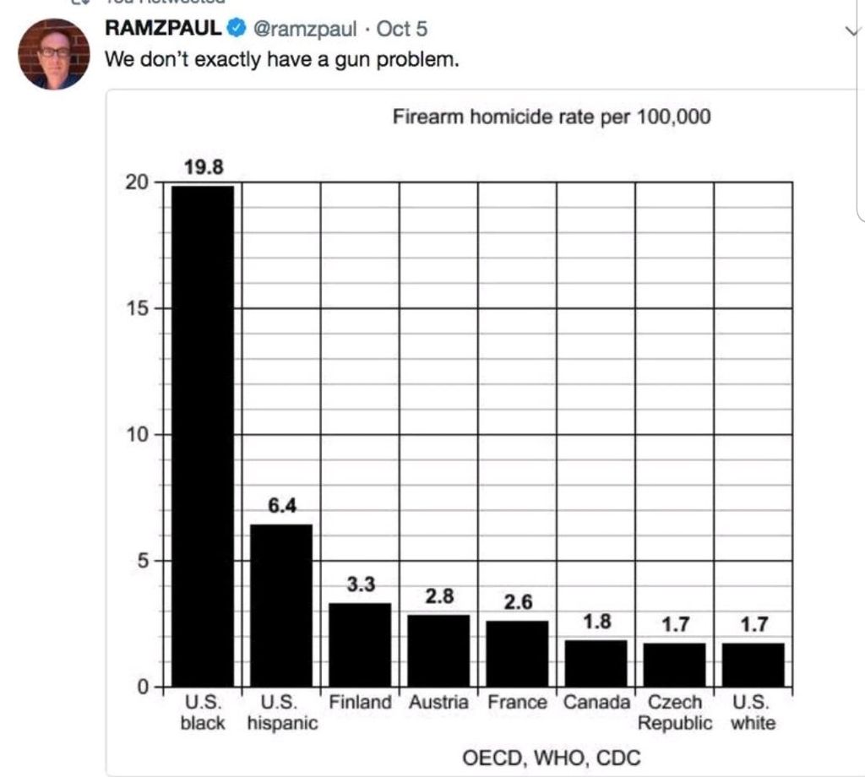Click the Canada bar in the chart

pyautogui.click(x=596, y=663)
